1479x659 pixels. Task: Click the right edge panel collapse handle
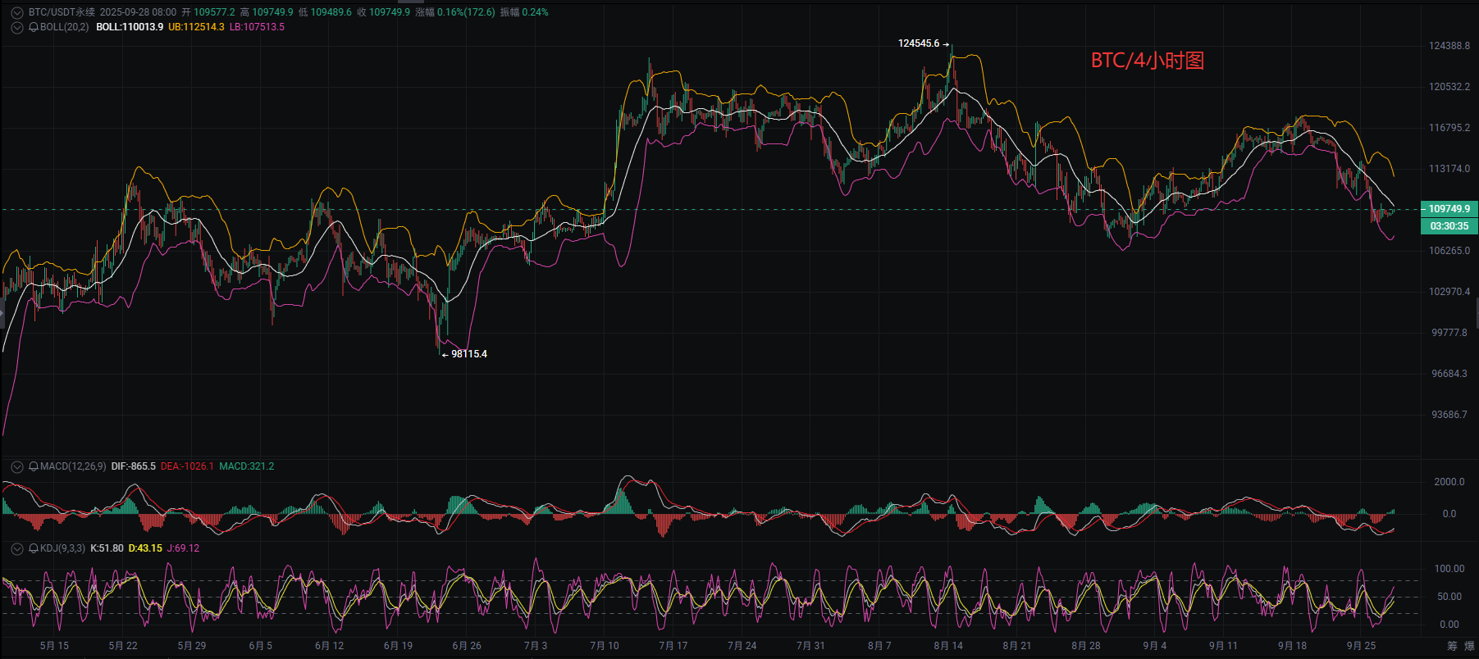1477,314
